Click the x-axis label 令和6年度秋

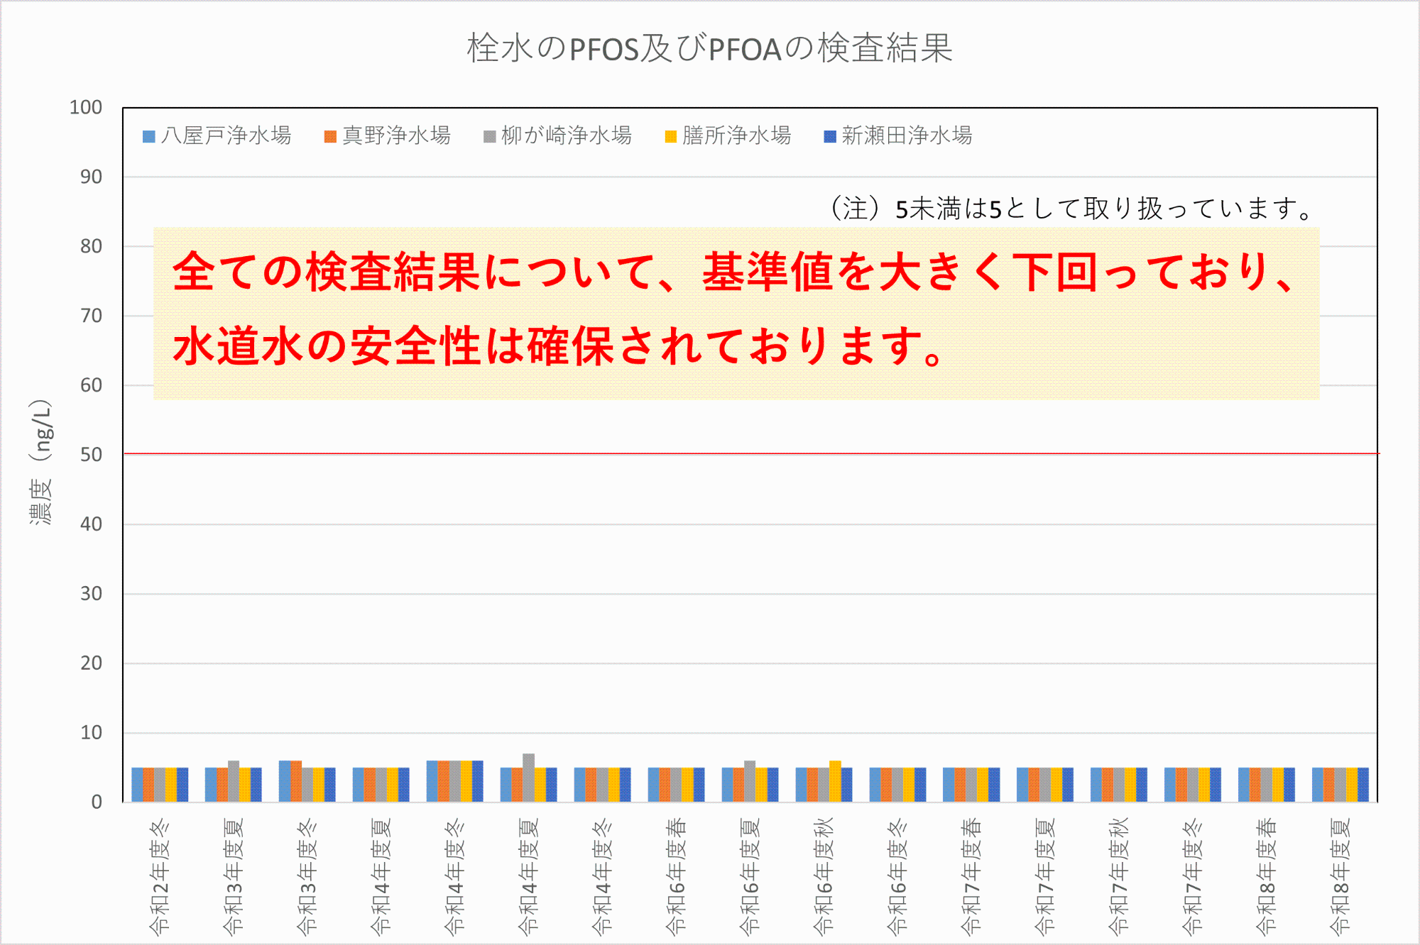point(824,876)
